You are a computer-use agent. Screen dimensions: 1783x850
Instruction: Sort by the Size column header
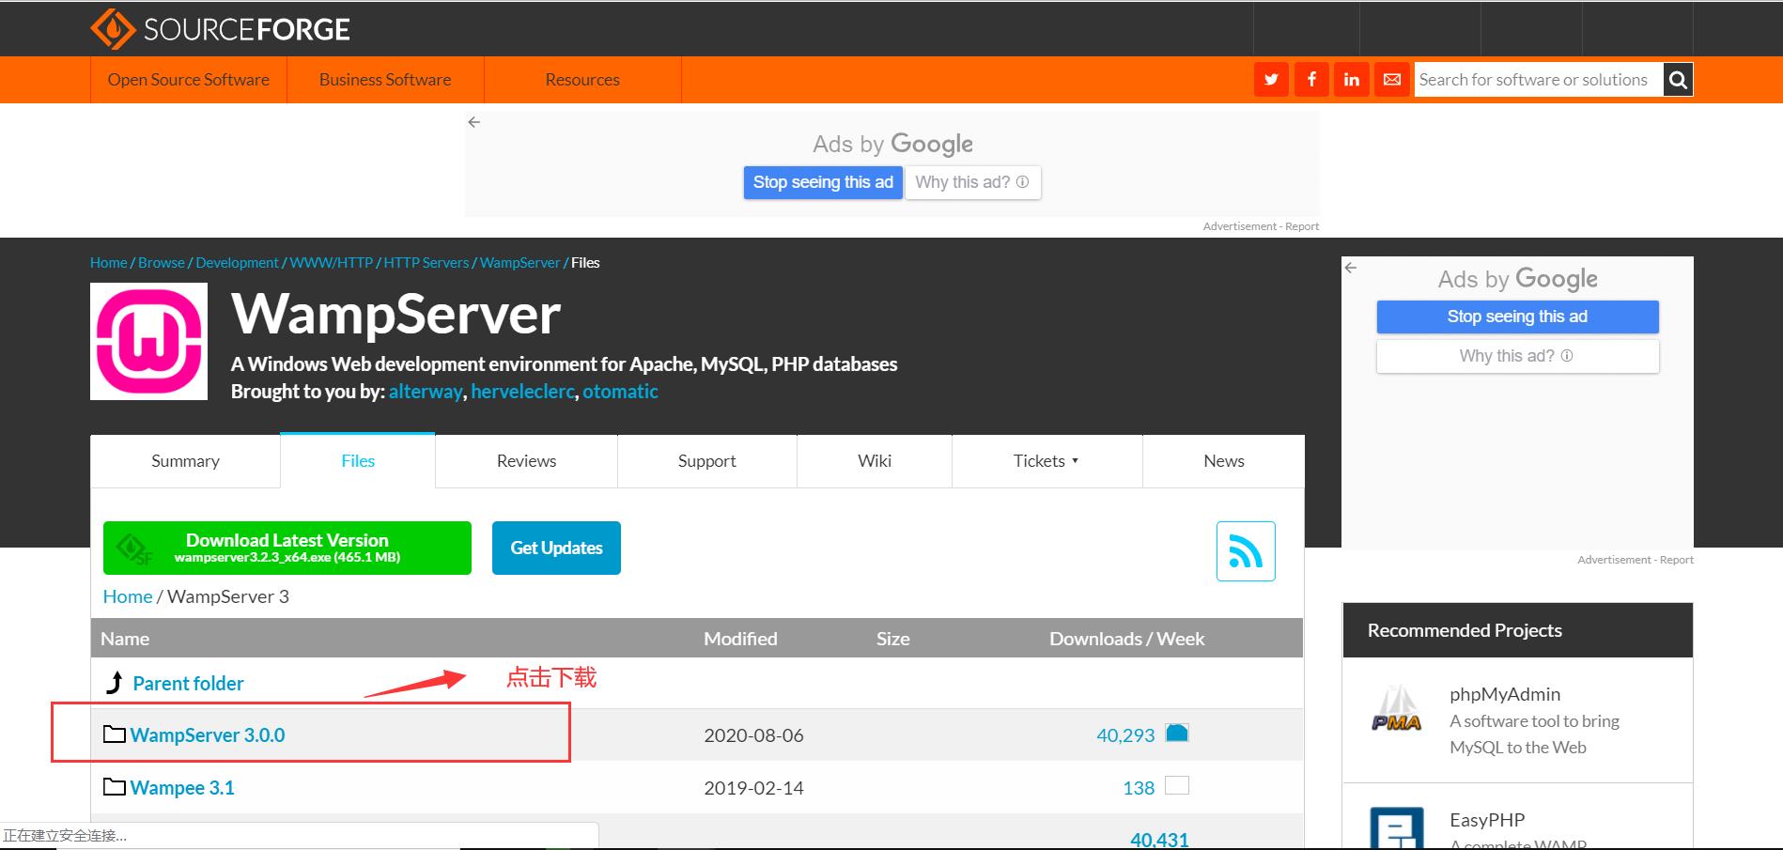(892, 639)
